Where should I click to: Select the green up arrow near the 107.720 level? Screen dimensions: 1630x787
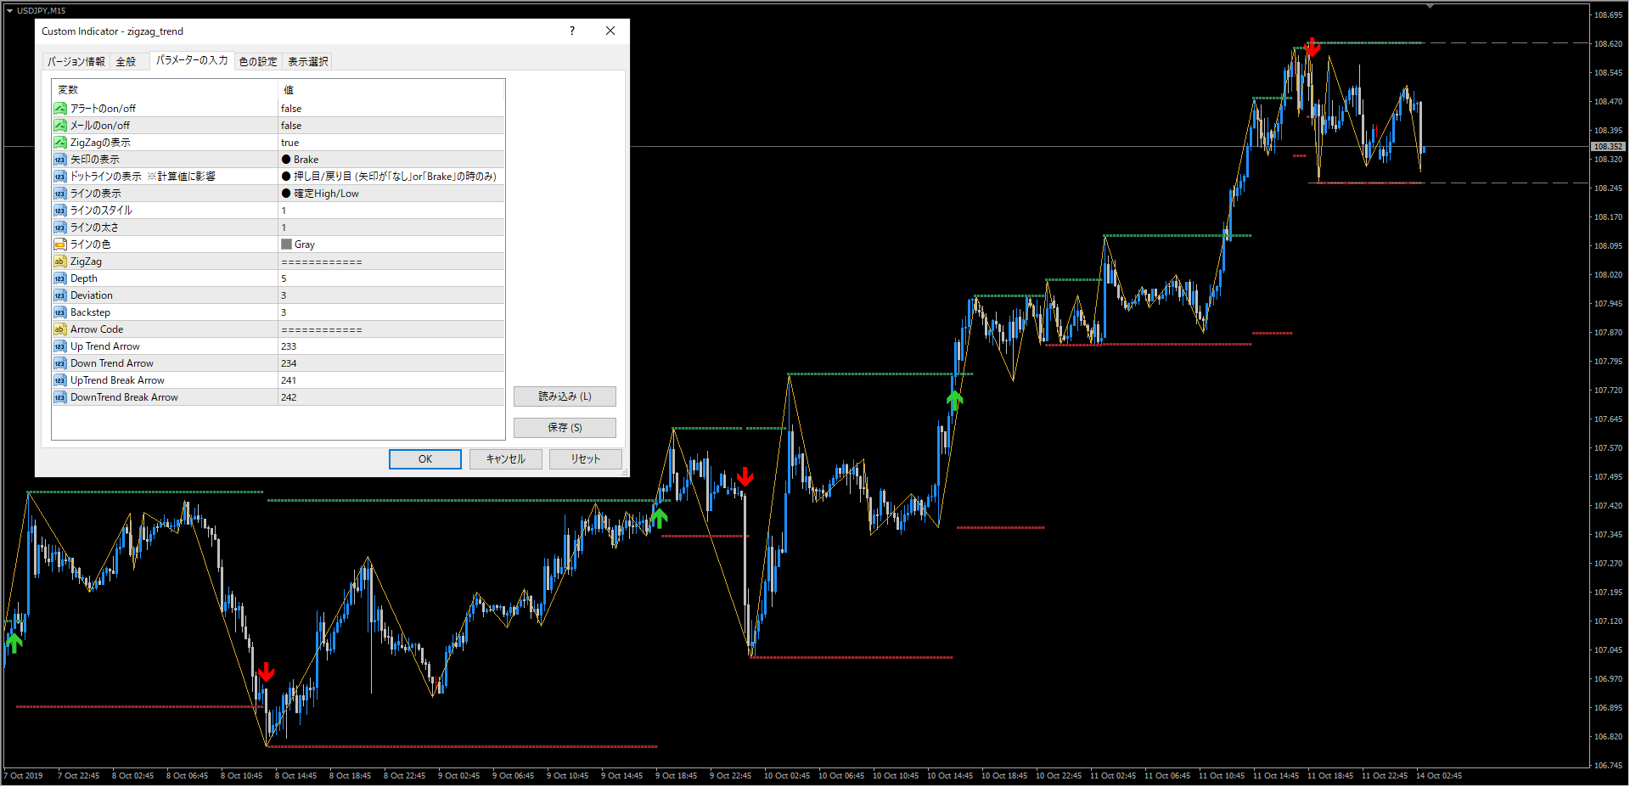tap(955, 400)
